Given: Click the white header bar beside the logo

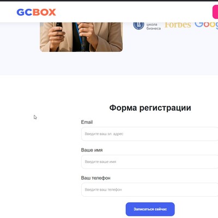Looking at the screenshot, I should click(127, 12).
